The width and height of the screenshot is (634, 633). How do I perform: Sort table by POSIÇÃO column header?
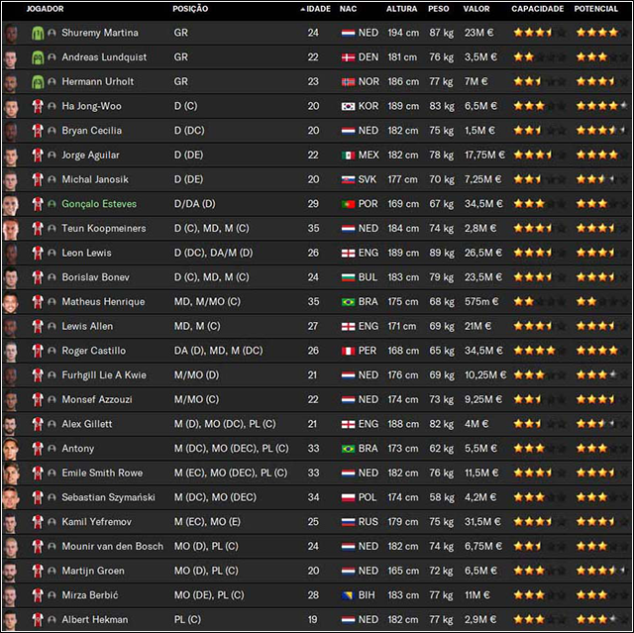[190, 9]
